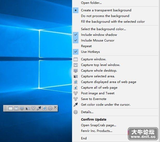Open Fenrir Inc. Products... entry
Image resolution: width=160 pixels, height=142 pixels.
(x=115, y=131)
